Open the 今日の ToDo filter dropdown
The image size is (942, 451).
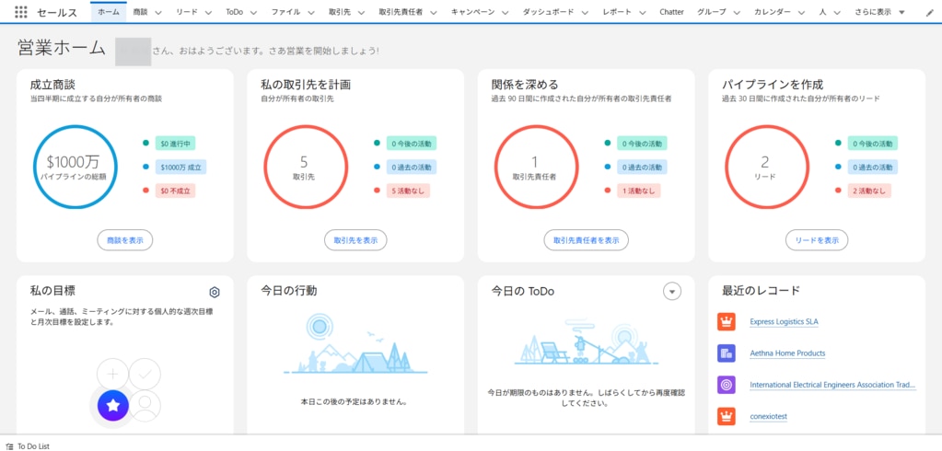pos(672,292)
